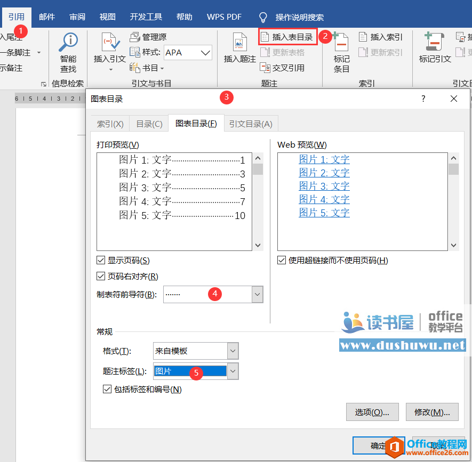
Task: Click the Web preview scroll down arrow
Action: click(454, 246)
